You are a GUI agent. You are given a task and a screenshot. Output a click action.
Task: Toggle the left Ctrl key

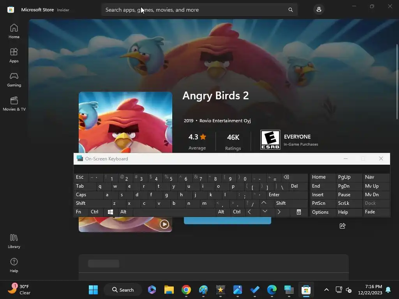coord(96,212)
